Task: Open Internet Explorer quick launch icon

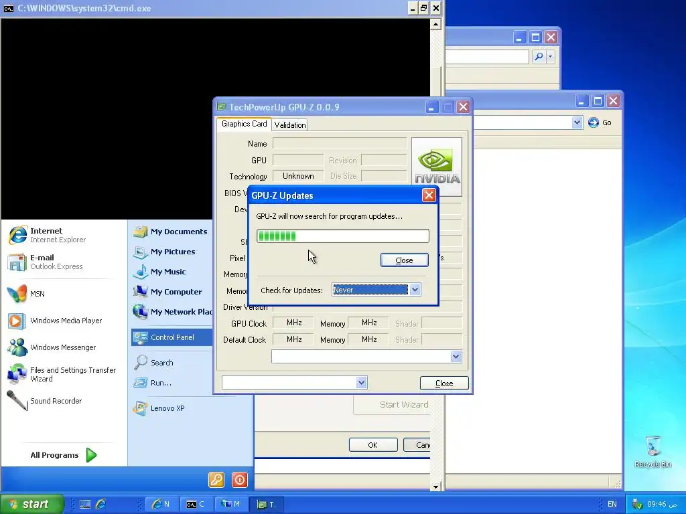Action: (100, 504)
